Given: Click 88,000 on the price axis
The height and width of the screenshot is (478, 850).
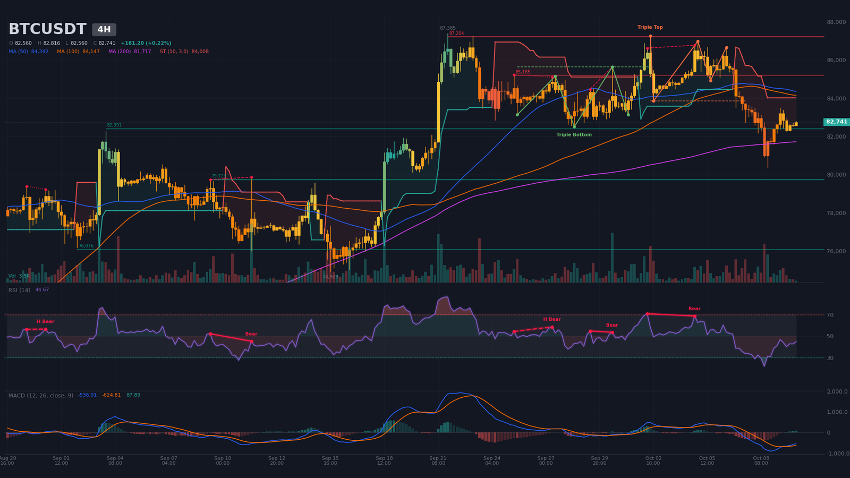Looking at the screenshot, I should click(x=836, y=22).
